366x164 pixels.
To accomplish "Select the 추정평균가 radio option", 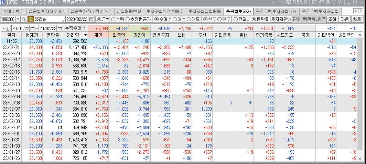I will coord(128,19).
